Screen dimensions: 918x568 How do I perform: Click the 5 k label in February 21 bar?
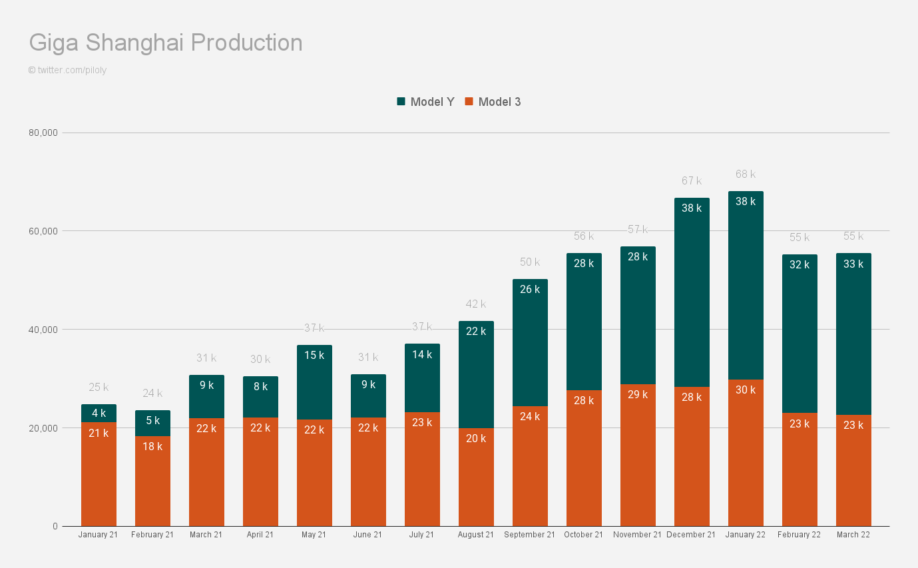[152, 421]
